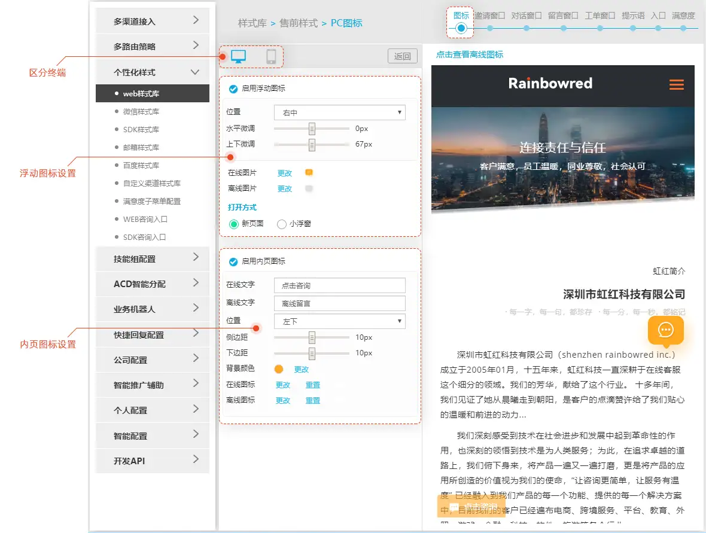
Task: Click the offline image gray thumbnail
Action: [x=309, y=188]
